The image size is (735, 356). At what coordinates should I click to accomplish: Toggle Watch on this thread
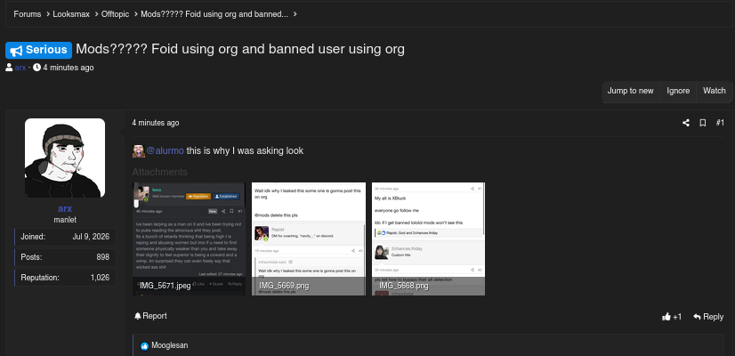click(x=714, y=91)
